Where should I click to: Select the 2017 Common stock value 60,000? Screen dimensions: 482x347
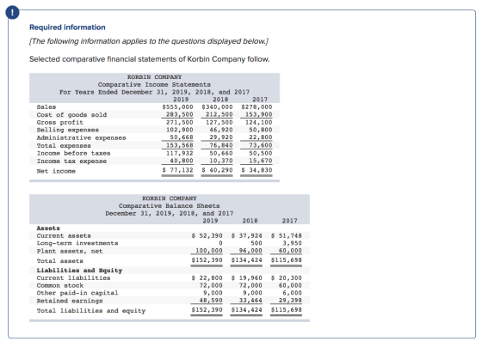290,285
